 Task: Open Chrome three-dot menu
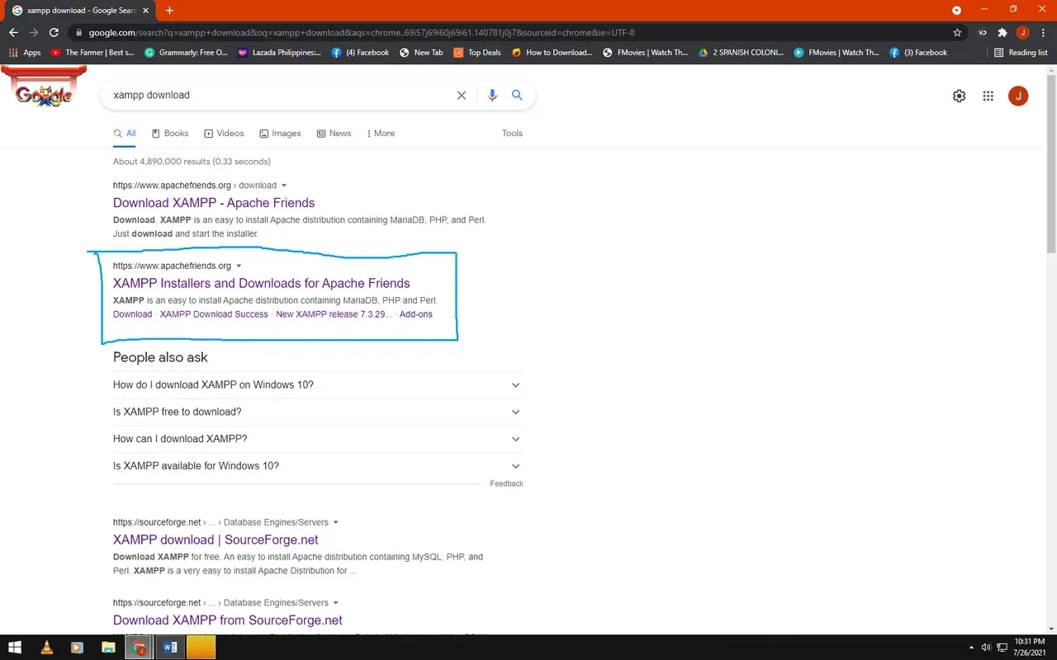1042,32
